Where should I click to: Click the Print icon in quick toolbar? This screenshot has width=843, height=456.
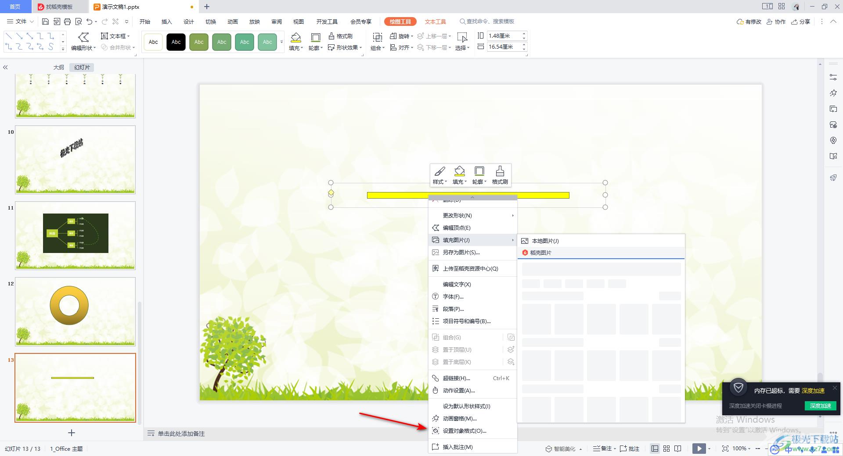67,21
